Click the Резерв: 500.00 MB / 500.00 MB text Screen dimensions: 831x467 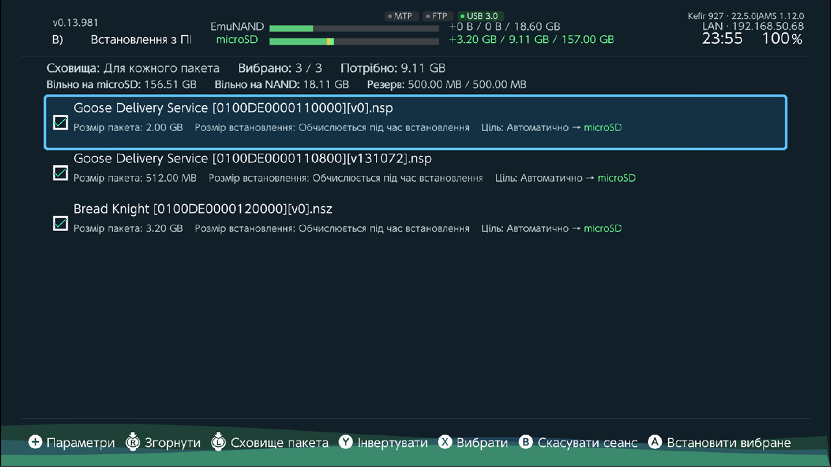click(x=447, y=84)
